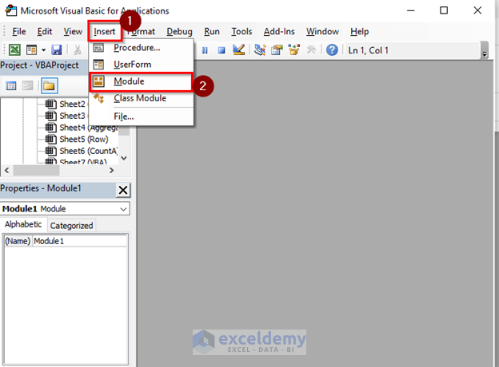This screenshot has height=367, width=499.
Task: Click project tree scroll down arrow
Action: coord(124,158)
